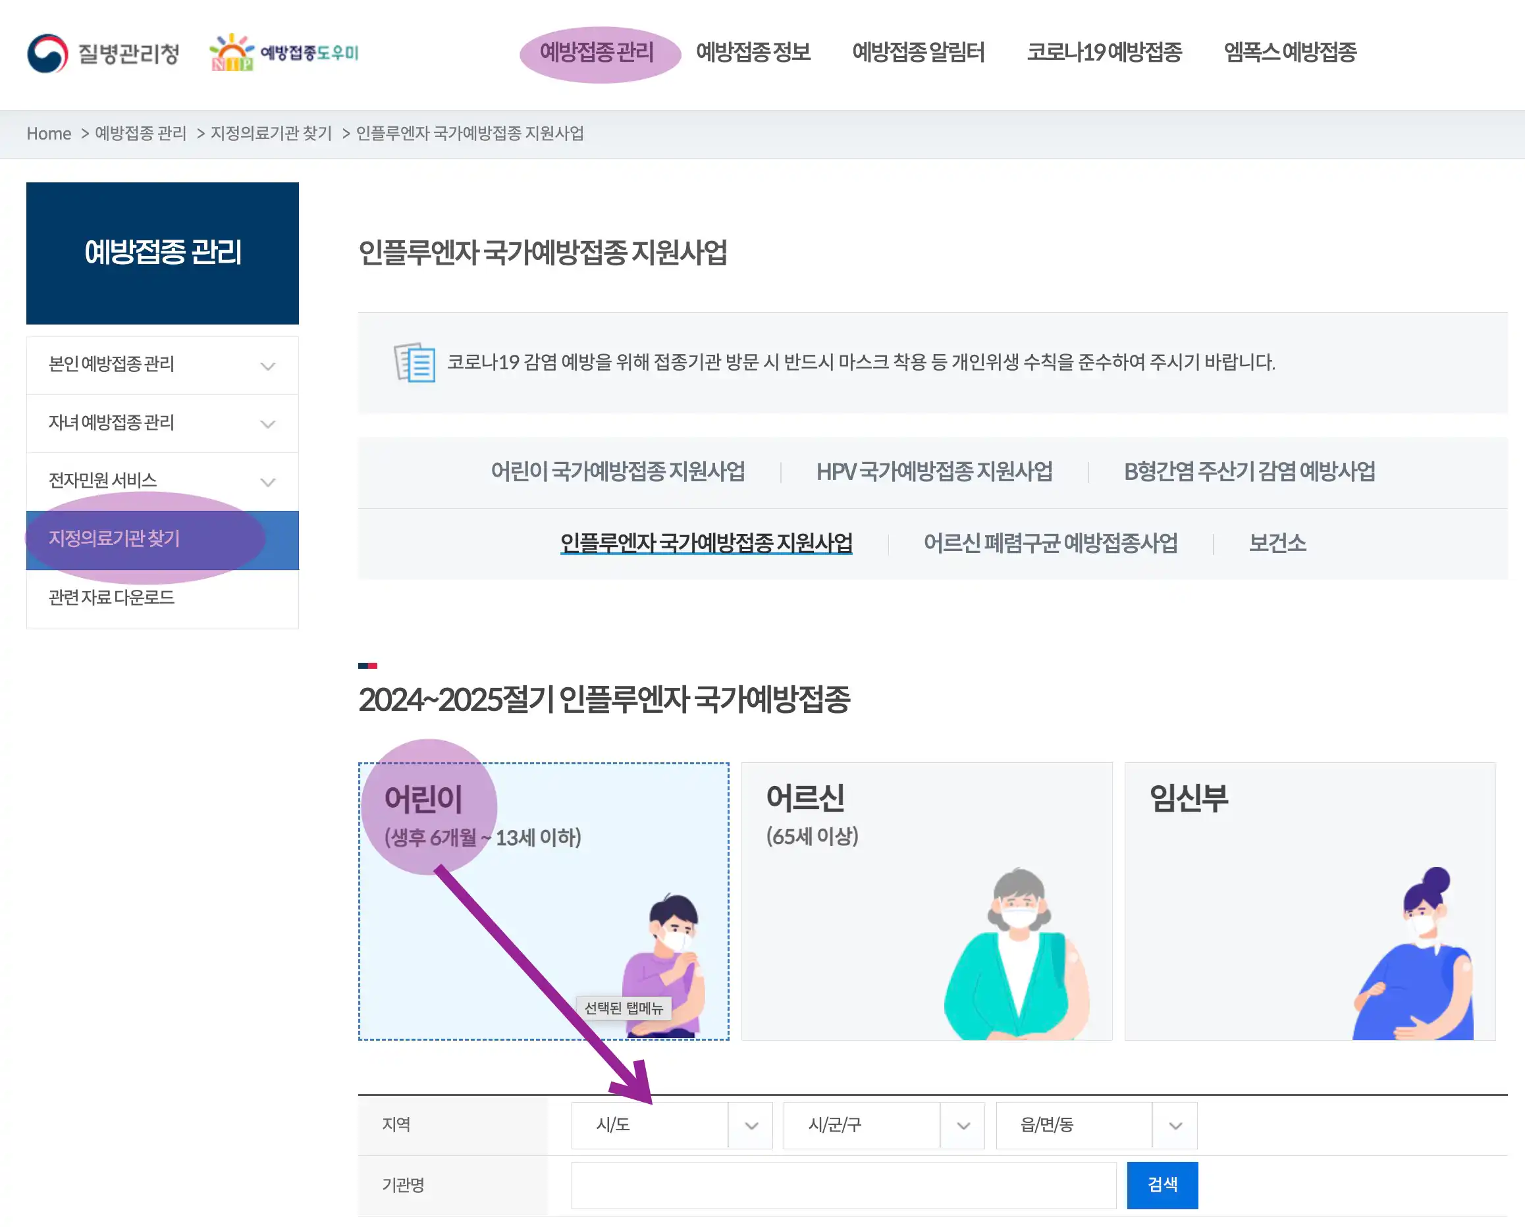Open the 예방접종 정보 menu
This screenshot has width=1525, height=1227.
tap(753, 51)
